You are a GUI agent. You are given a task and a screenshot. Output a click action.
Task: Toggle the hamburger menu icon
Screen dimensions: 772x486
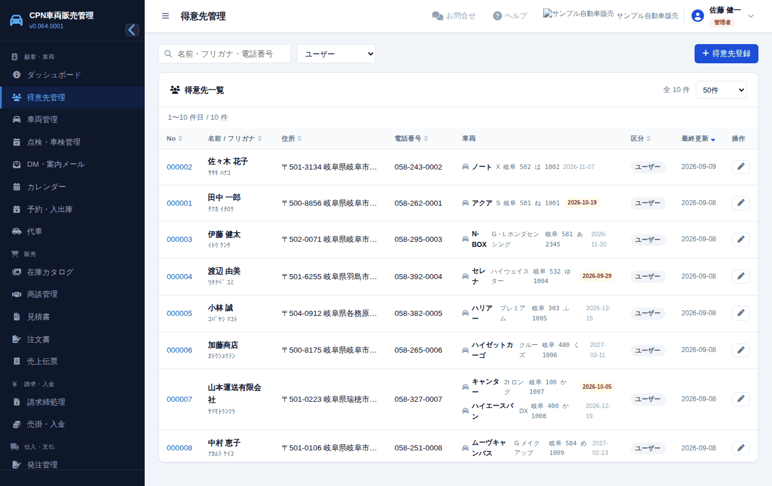(166, 16)
